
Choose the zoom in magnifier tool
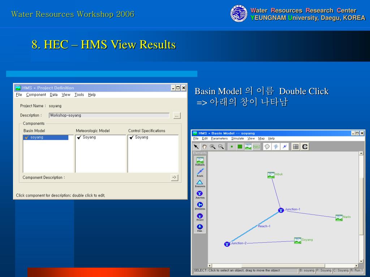pyautogui.click(x=212, y=146)
